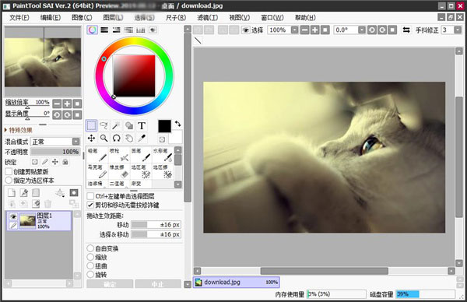
Task: Click the black foreground color swatch
Action: 164,126
